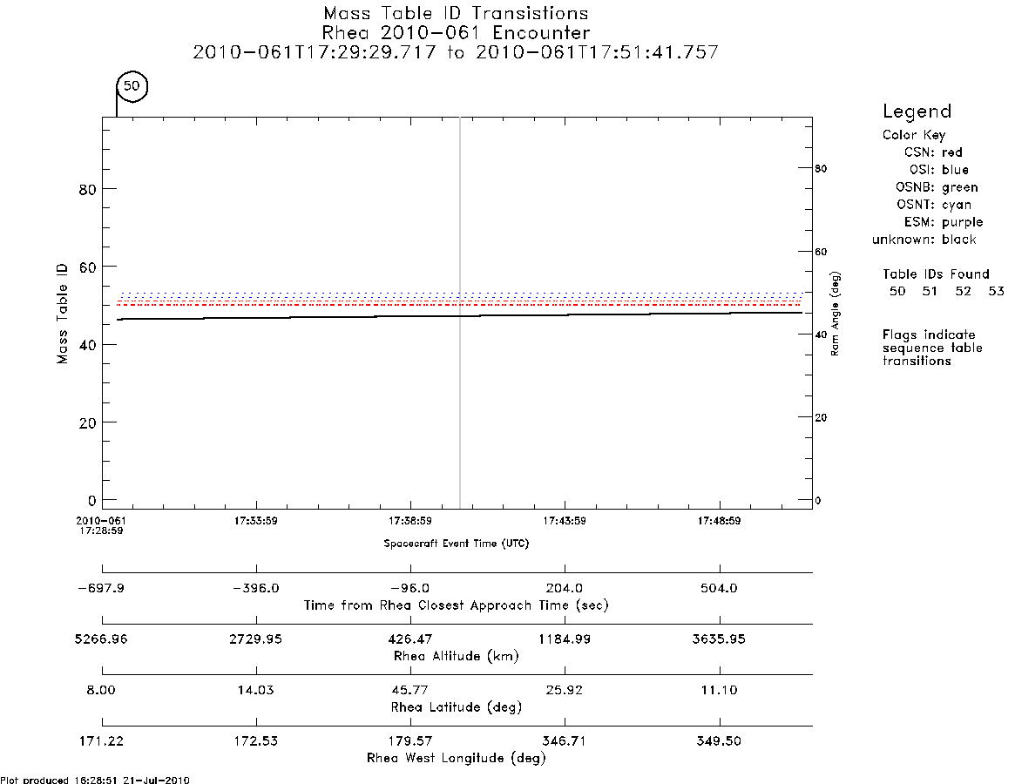
Task: Select the 'Mass Table ID Transitions' title
Action: 456,13
